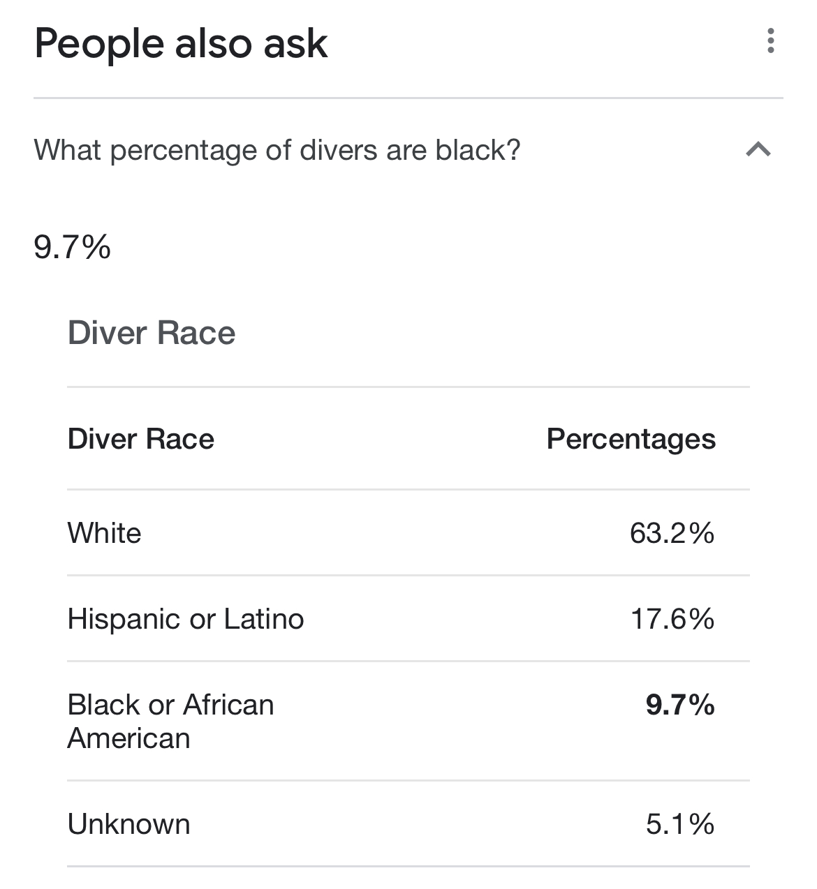Viewport: 817px width, 889px height.
Task: Click the 'Percentages' column header
Action: point(631,440)
